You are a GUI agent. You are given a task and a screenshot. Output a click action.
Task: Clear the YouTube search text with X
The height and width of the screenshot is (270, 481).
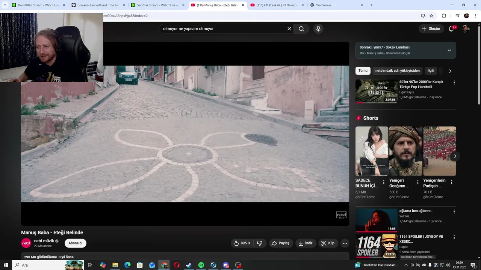tap(289, 29)
